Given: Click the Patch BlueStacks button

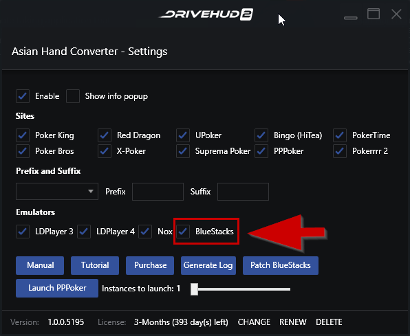Looking at the screenshot, I should pyautogui.click(x=281, y=265).
